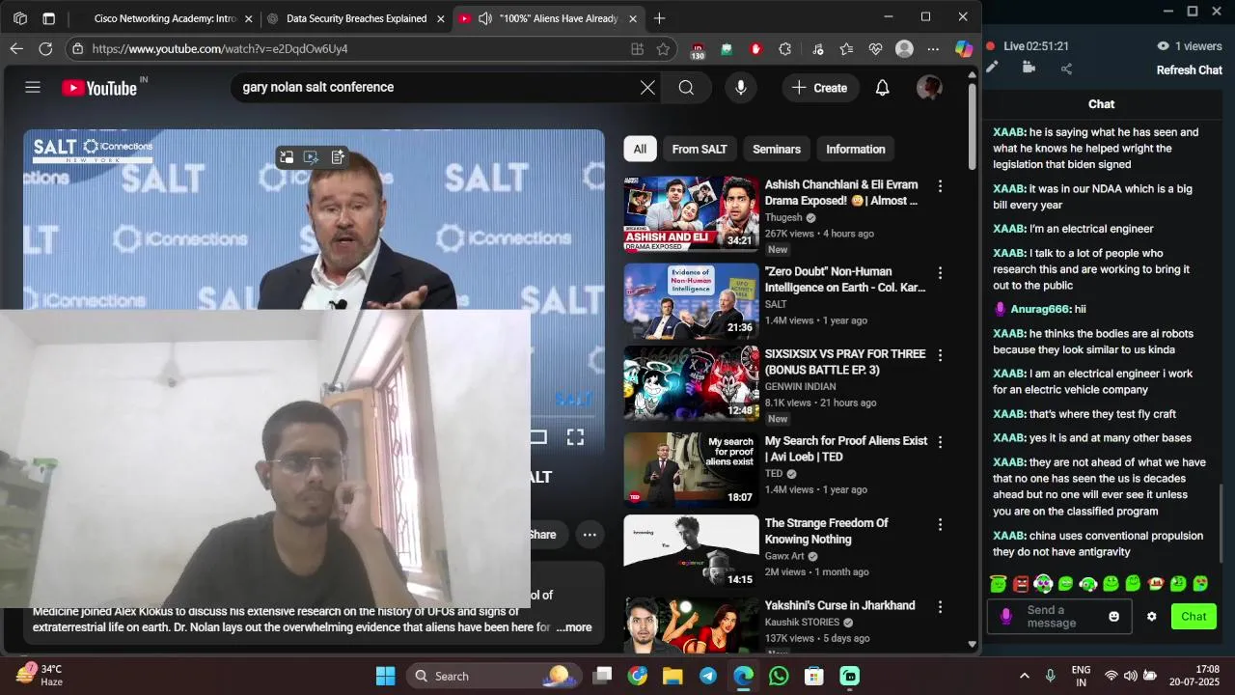Open Zero Doubt Non-Human Intelligence video title

pyautogui.click(x=845, y=279)
